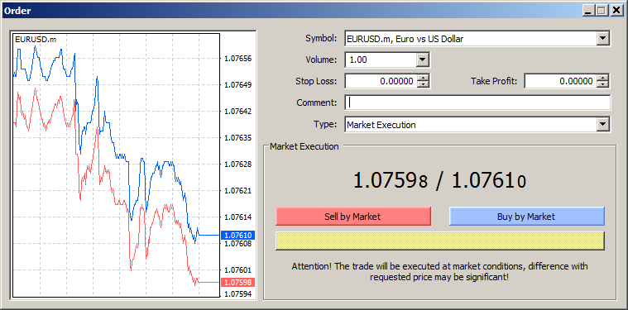
Task: Open the Type dropdown arrow
Action: pos(602,124)
